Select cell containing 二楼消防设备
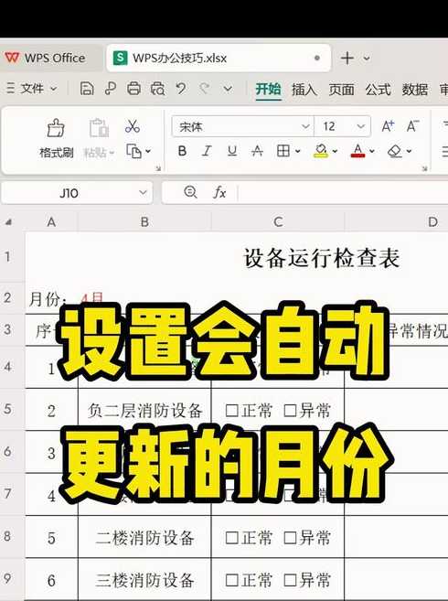Image resolution: width=448 pixels, height=601 pixels. [144, 537]
